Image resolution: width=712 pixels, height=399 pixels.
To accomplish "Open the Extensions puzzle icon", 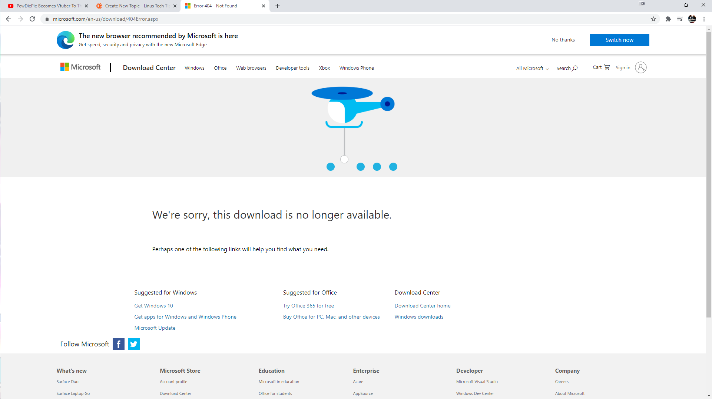I will click(x=668, y=19).
